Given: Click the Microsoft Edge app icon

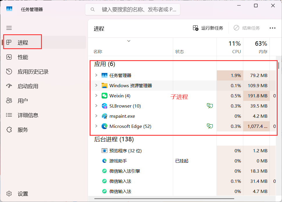Looking at the screenshot, I should tap(104, 126).
